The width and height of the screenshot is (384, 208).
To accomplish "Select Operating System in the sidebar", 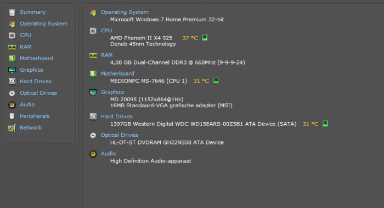I will point(43,24).
